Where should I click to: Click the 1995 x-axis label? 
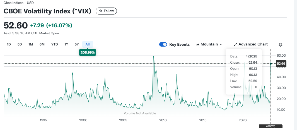(43, 120)
